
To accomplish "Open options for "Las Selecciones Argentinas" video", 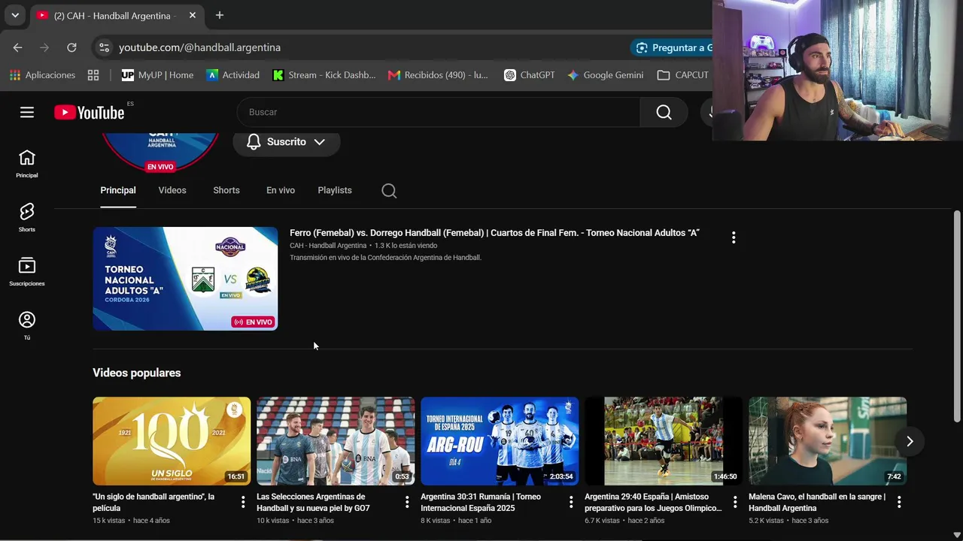I will point(407,502).
